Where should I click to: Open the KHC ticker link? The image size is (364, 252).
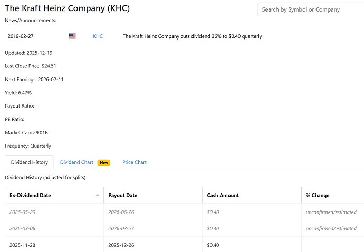(x=98, y=36)
